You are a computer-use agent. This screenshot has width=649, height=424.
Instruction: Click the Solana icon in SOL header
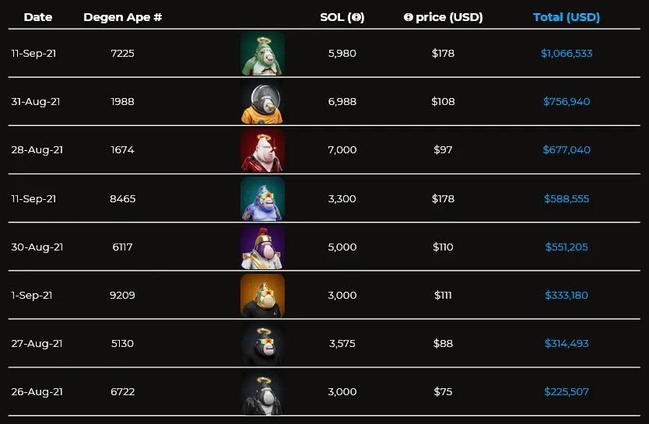357,17
